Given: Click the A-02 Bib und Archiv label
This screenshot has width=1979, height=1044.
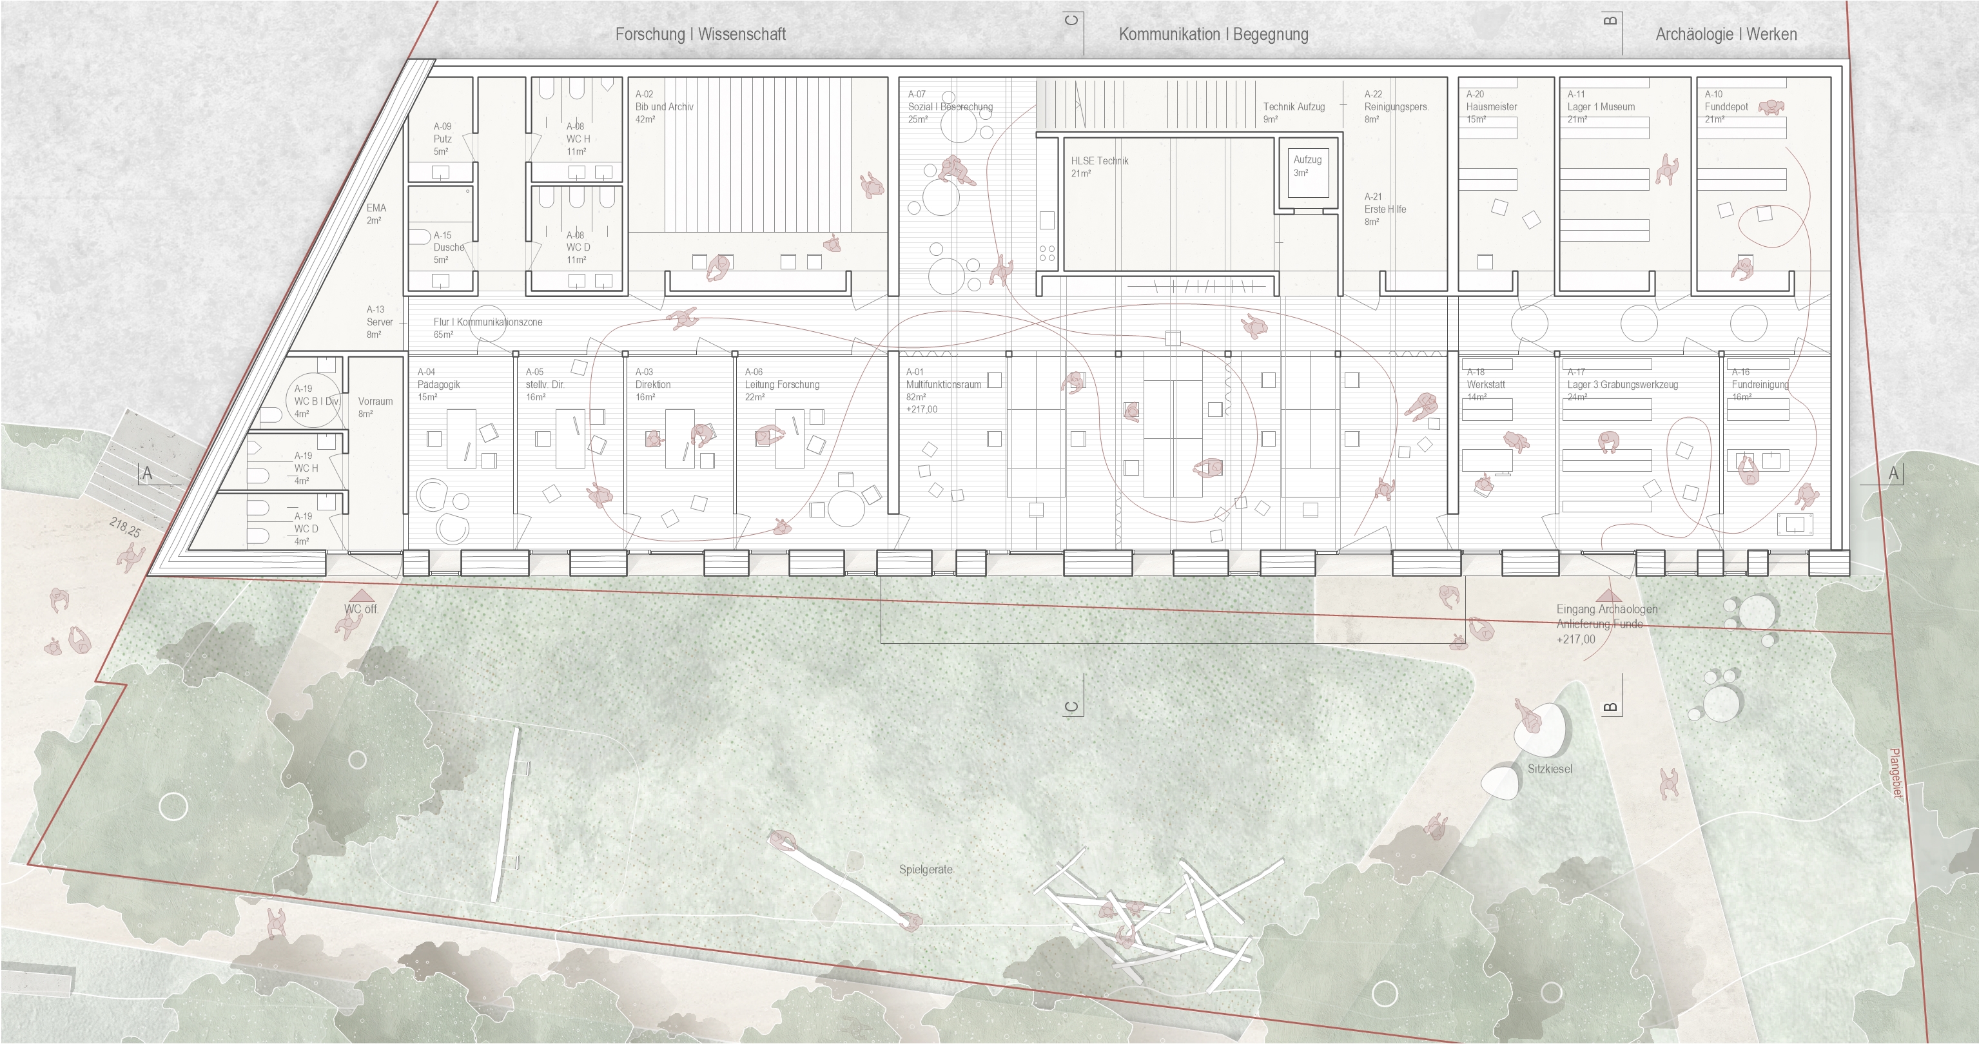Looking at the screenshot, I should (x=664, y=107).
